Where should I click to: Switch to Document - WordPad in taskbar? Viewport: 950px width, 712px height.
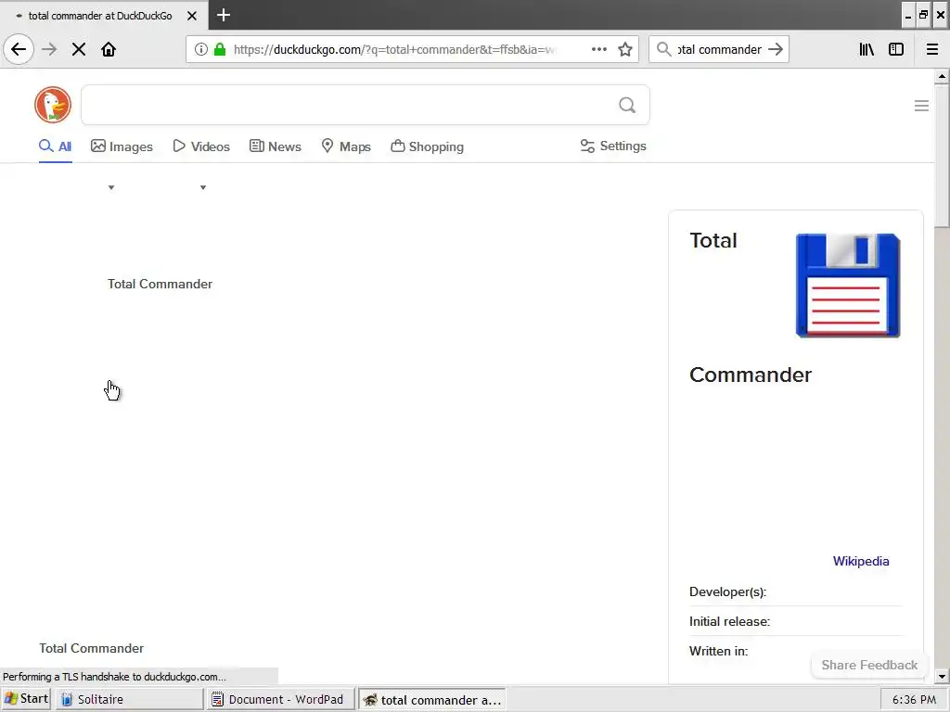pos(280,699)
